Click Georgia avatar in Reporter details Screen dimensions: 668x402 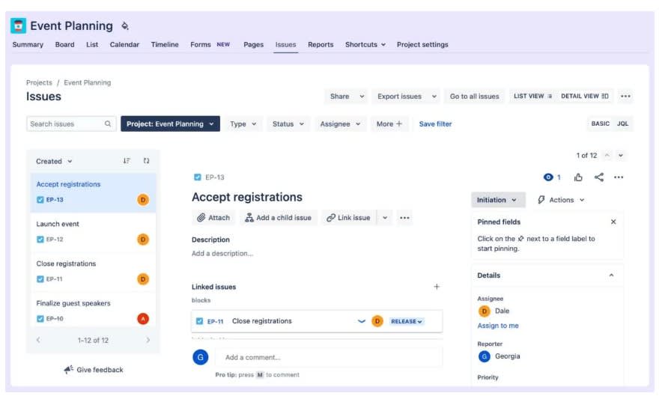point(484,356)
